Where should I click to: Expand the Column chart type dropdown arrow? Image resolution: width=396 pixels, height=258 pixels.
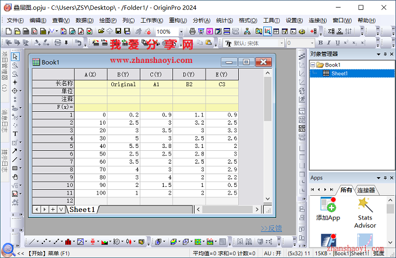tap(74, 242)
